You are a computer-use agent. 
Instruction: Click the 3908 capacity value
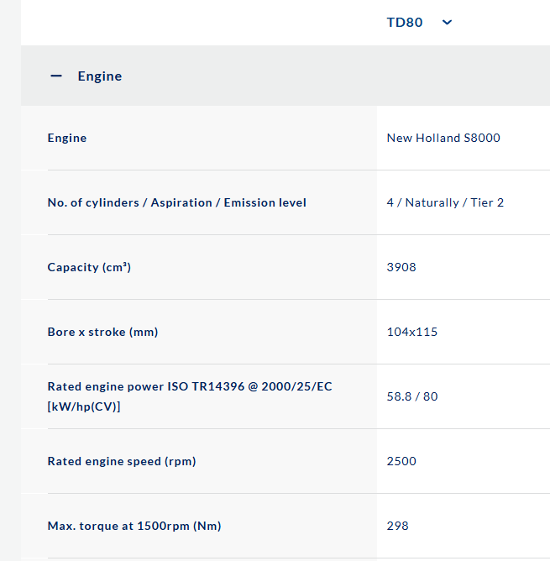401,267
